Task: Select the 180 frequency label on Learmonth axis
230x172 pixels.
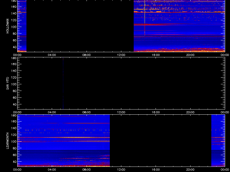Action: (x=14, y=116)
